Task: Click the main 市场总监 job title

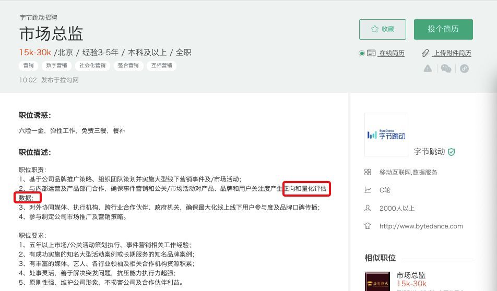Action: pyautogui.click(x=51, y=33)
